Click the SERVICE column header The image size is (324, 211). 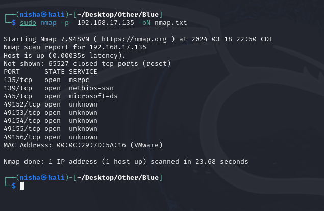click(x=83, y=72)
